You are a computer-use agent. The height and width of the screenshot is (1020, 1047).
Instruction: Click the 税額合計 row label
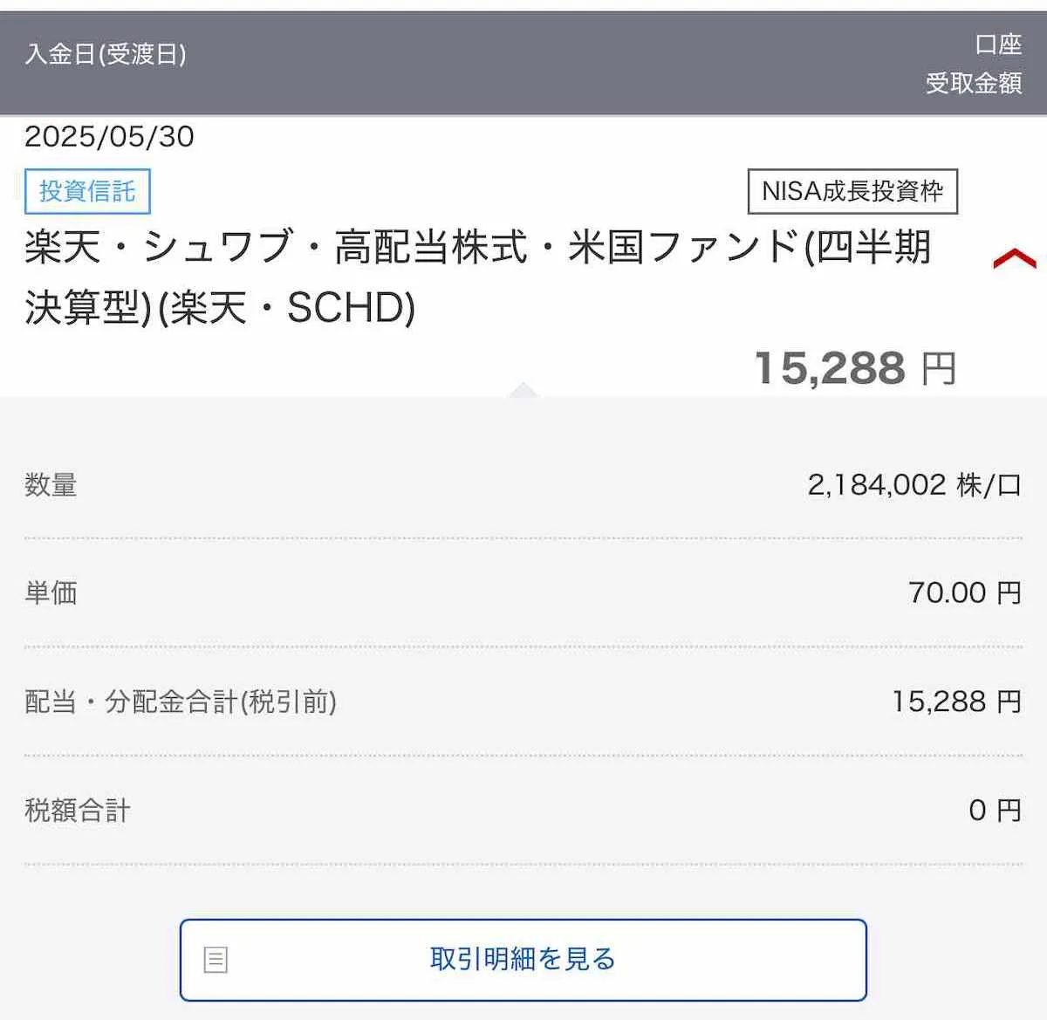[78, 811]
